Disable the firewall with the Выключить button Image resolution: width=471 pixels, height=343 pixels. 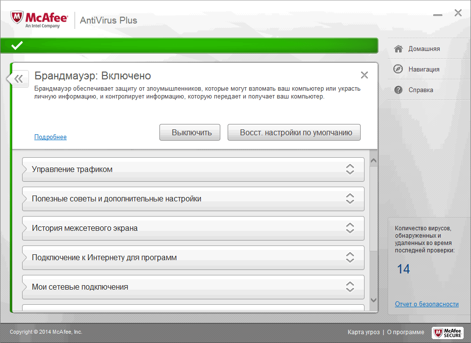(x=189, y=132)
